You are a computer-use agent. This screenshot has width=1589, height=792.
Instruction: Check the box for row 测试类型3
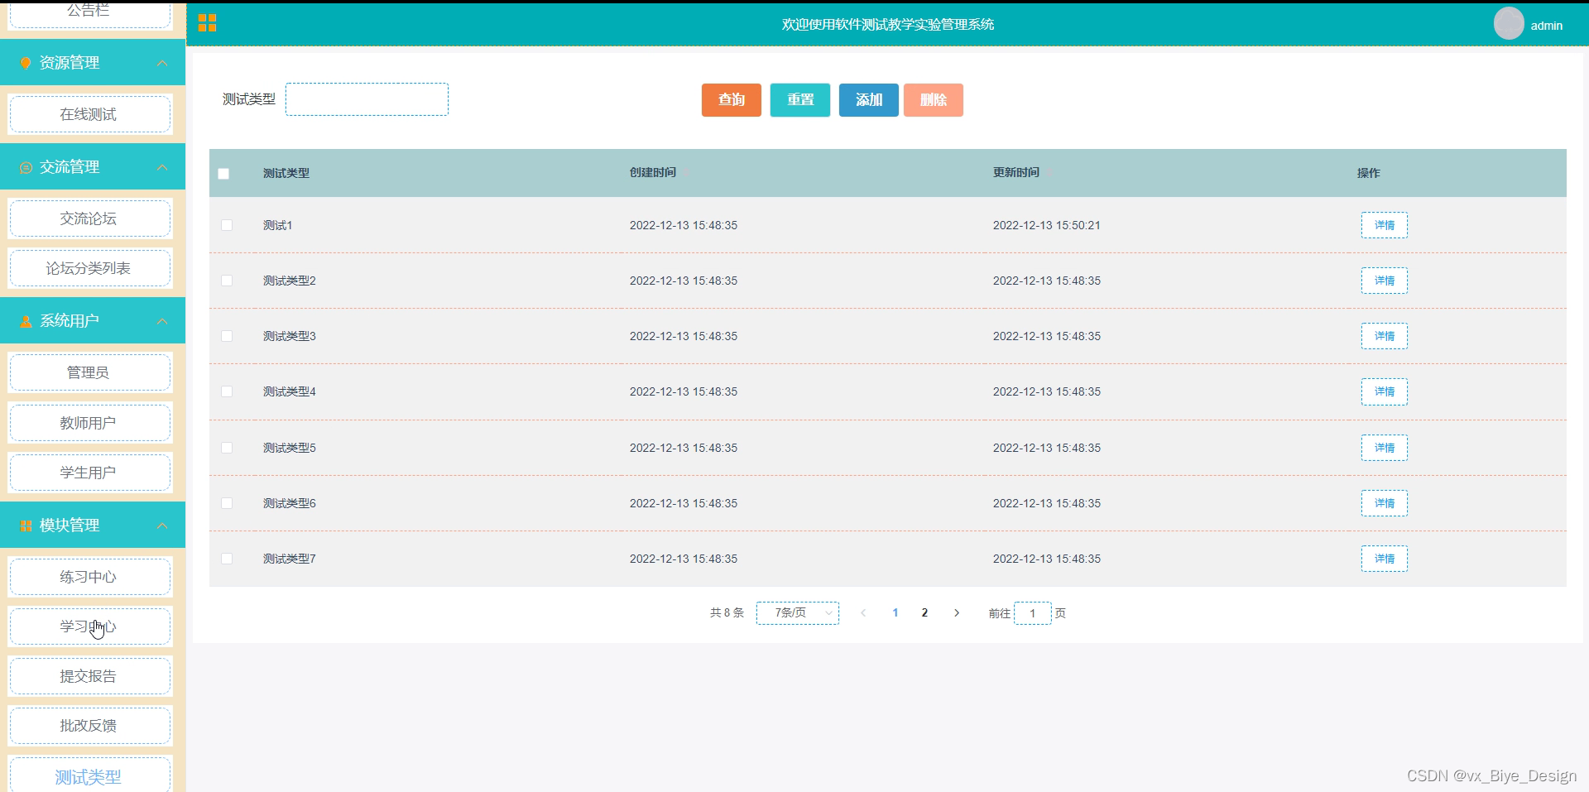[x=227, y=336]
